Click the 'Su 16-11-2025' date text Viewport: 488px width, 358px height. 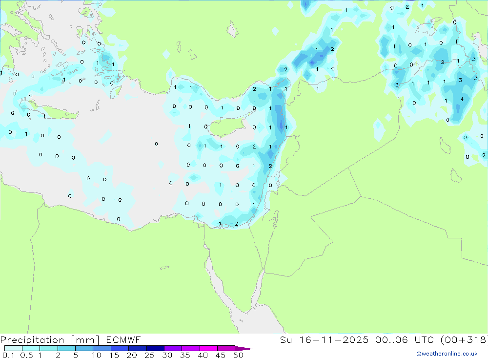[x=324, y=339]
